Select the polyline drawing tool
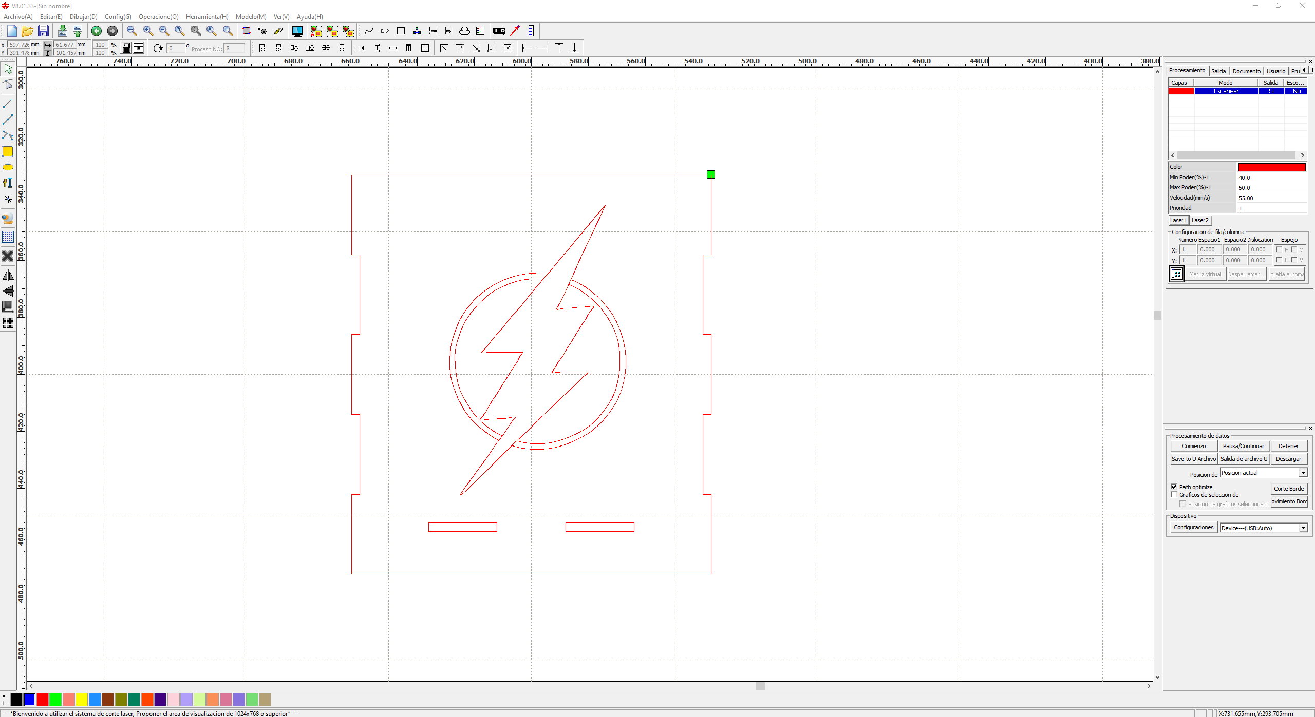The image size is (1315, 717). [8, 120]
